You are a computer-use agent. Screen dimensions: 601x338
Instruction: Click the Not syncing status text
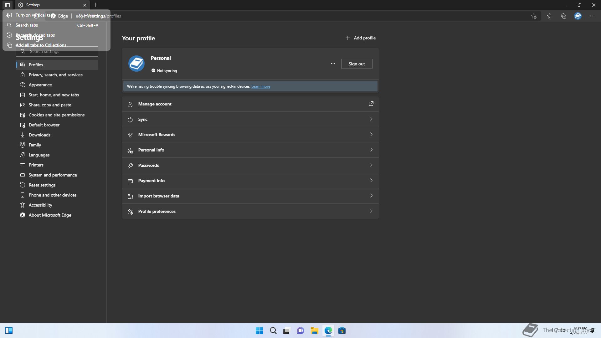click(x=167, y=71)
